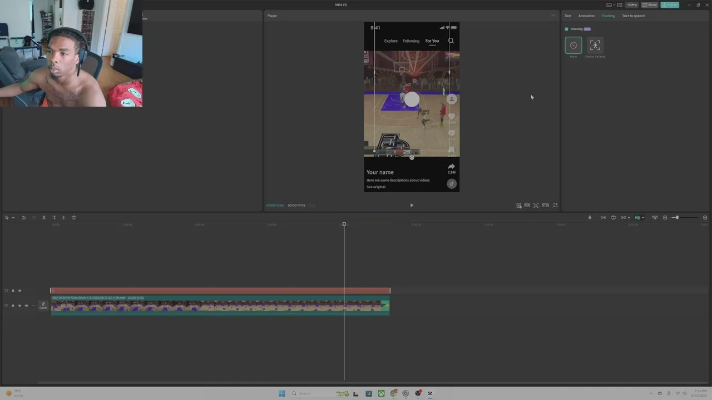The image size is (712, 400).
Task: Click the player color scopes icon
Action: pos(519,206)
